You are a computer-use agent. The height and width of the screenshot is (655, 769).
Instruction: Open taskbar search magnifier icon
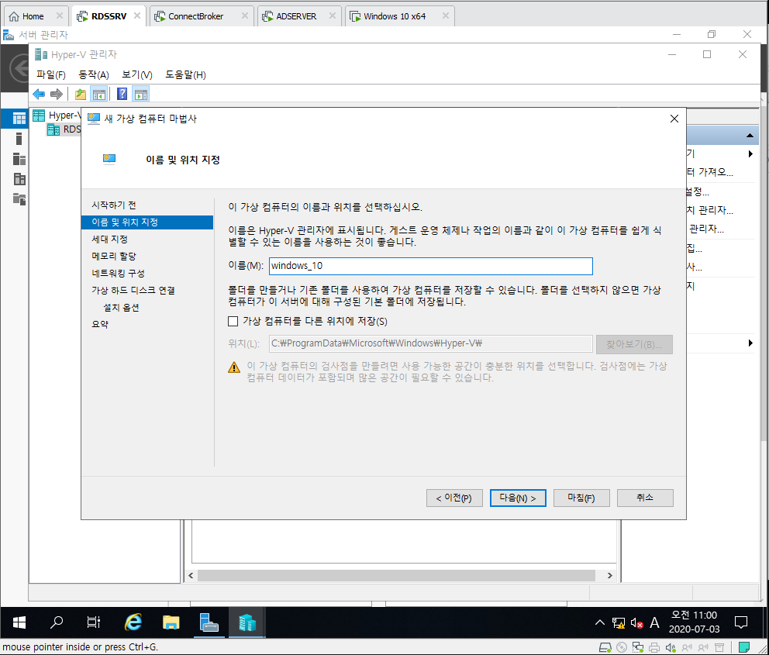[x=57, y=622]
